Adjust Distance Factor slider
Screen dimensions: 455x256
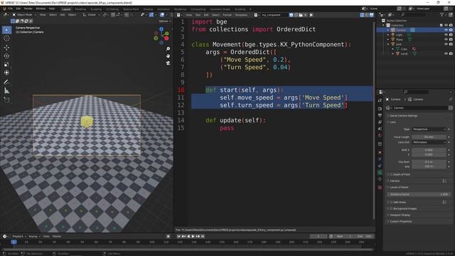419,194
